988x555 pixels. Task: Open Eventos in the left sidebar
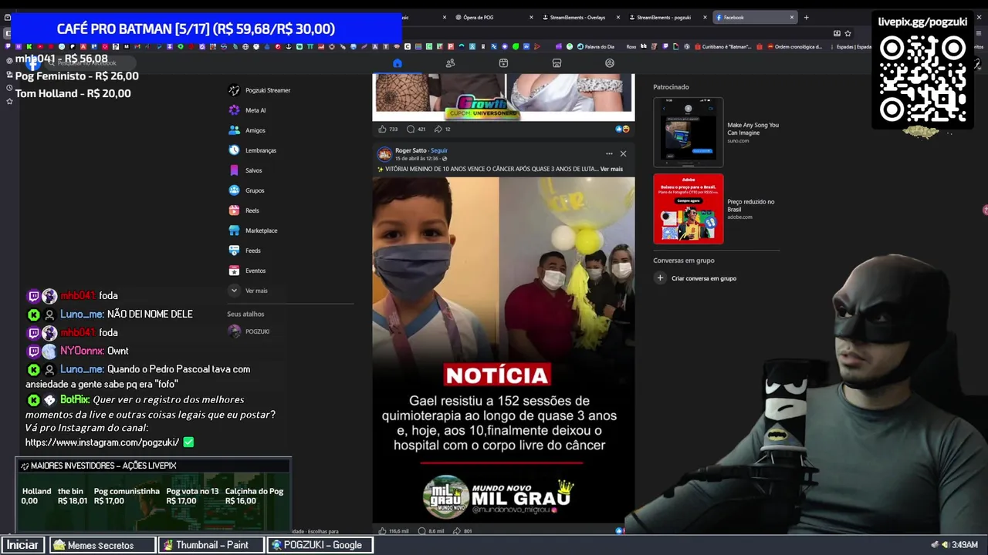point(247,271)
